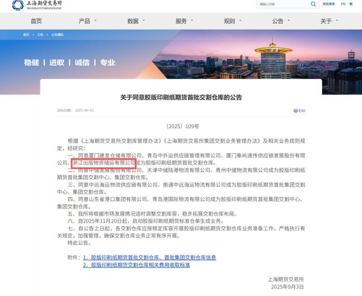This screenshot has width=362, height=296.
Task: Open the 高级搜索 advanced search link
Action: tap(329, 4)
